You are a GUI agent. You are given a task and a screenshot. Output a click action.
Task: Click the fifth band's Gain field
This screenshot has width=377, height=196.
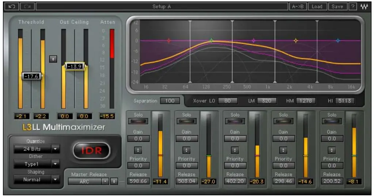(x=332, y=139)
